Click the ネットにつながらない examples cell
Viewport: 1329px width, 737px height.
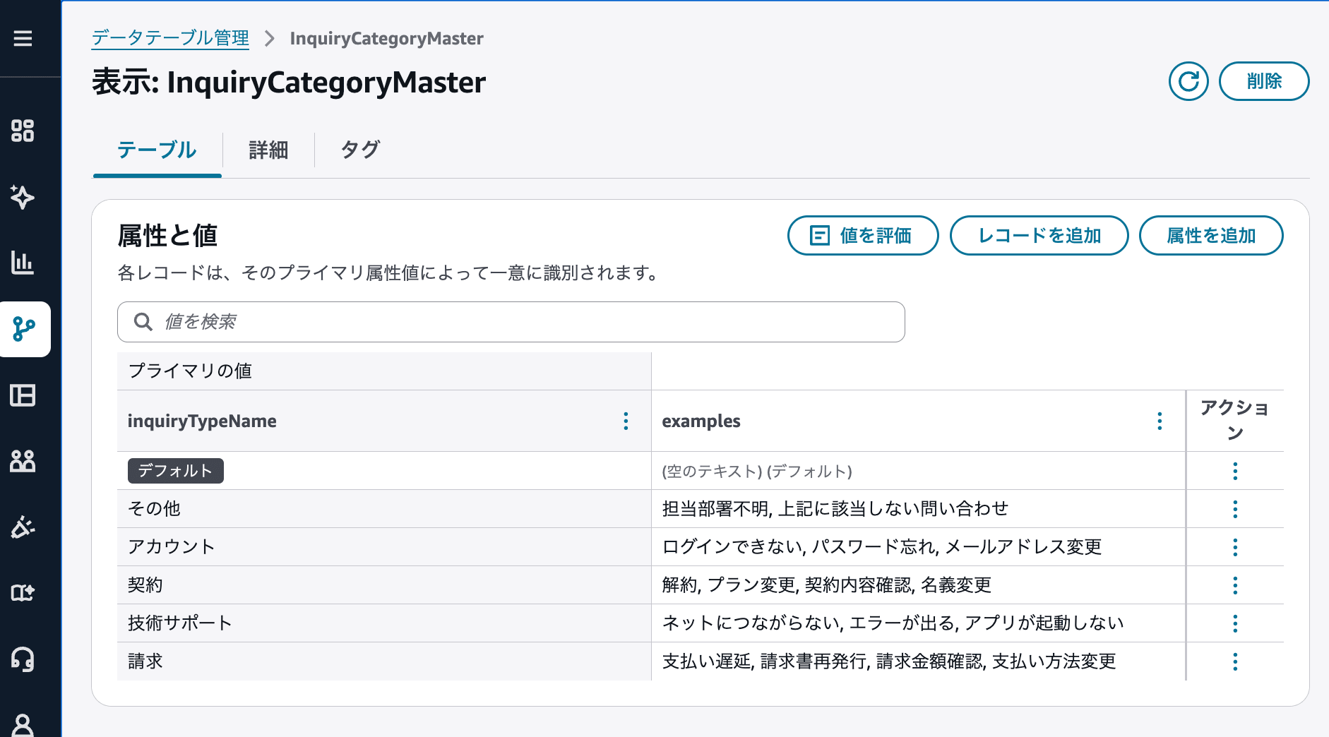(x=918, y=623)
